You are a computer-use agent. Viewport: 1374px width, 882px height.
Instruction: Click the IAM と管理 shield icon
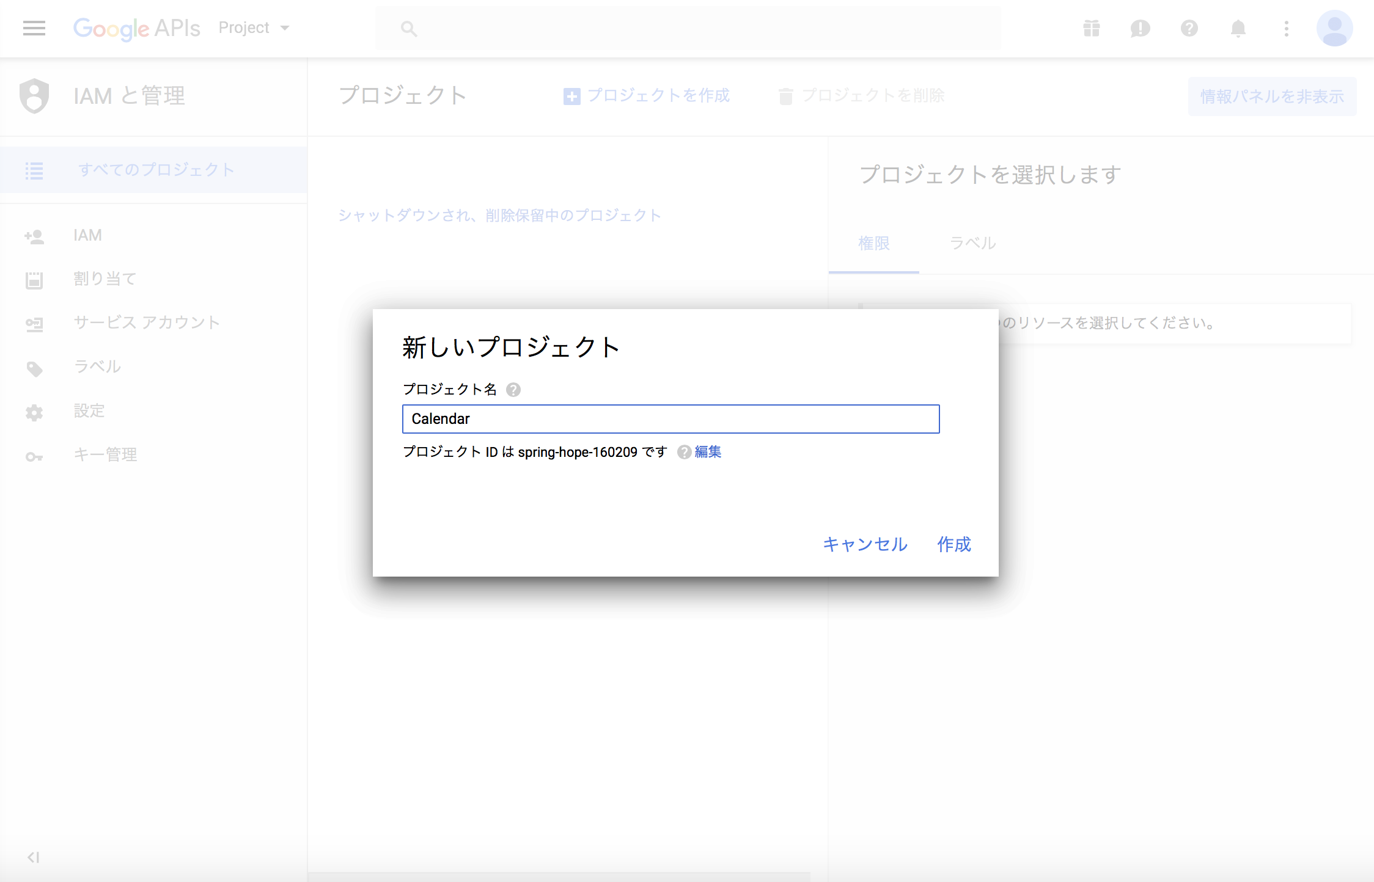click(x=34, y=96)
